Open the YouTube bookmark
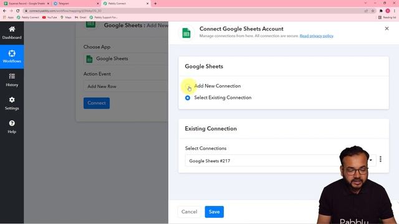Screen dimensions: 399x224 click(x=50, y=17)
